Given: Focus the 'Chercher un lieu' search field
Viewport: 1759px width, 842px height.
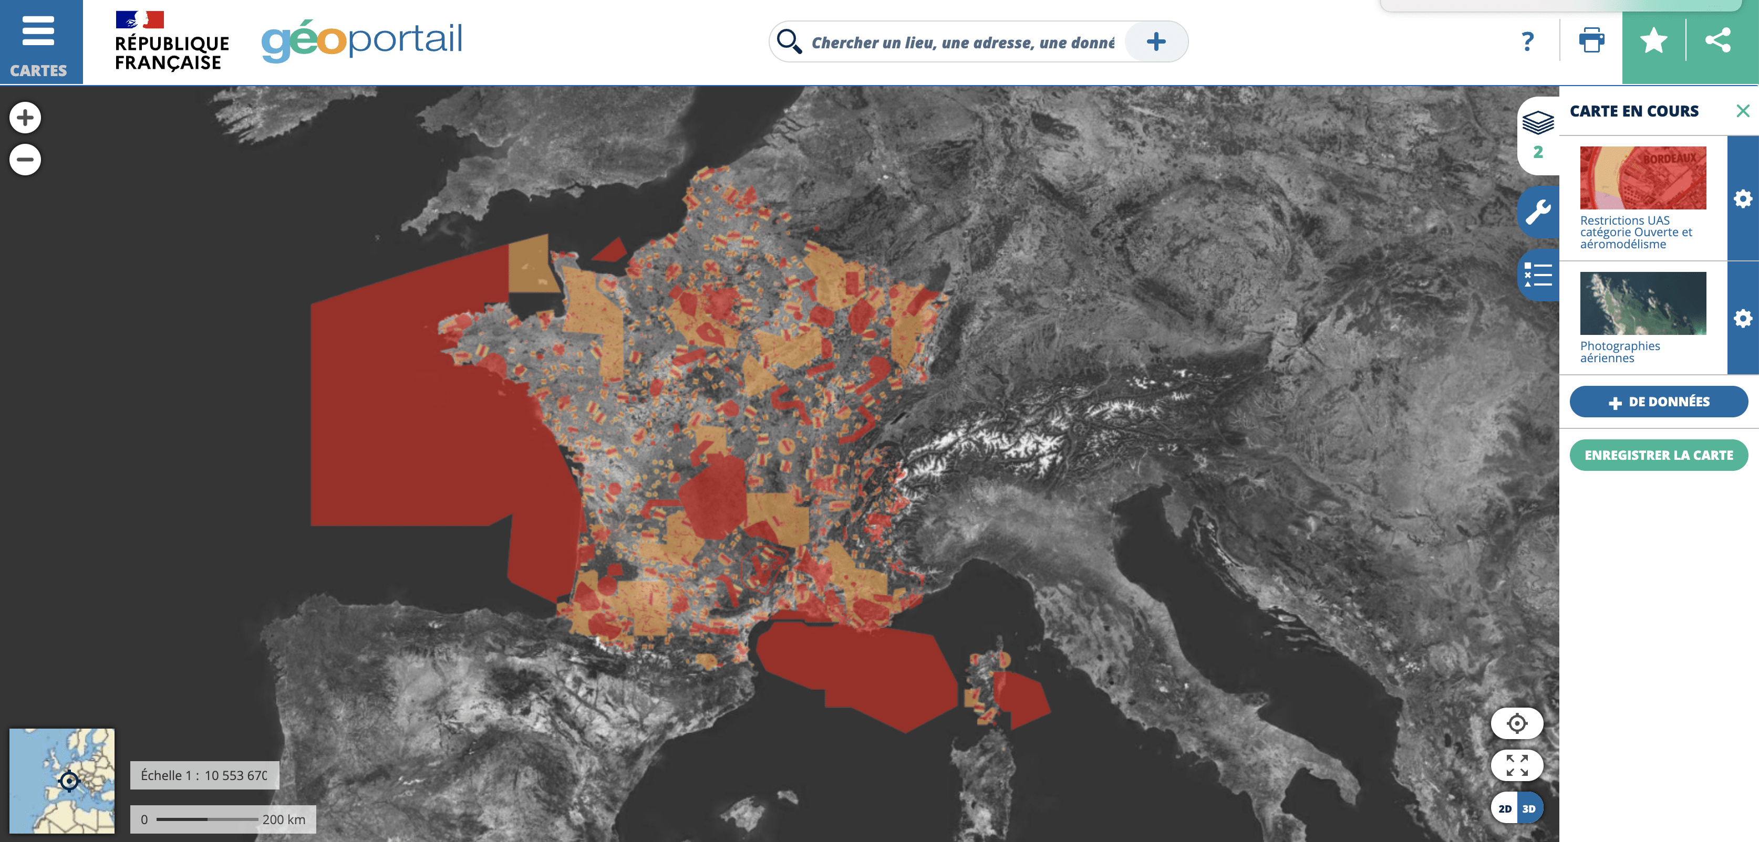Looking at the screenshot, I should [x=963, y=43].
